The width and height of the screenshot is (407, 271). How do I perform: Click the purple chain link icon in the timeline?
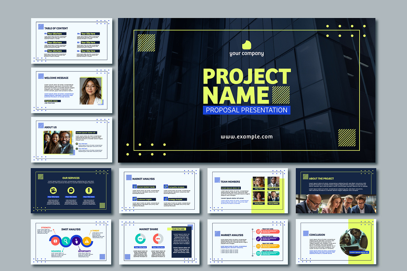click(x=258, y=239)
